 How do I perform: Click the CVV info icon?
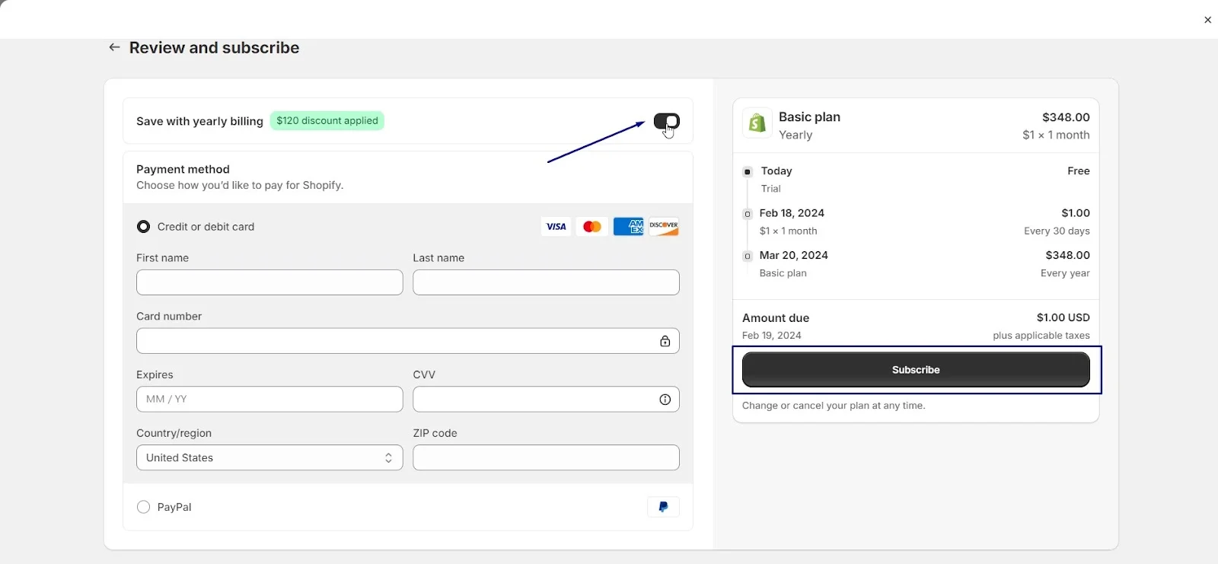pyautogui.click(x=665, y=400)
